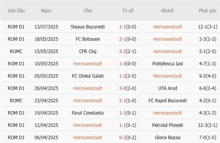Open the Gloria Buzau team link
220x143 pixels.
tap(168, 138)
